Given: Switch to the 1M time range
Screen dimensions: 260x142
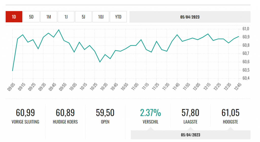Looking at the screenshot, I should (x=49, y=17).
